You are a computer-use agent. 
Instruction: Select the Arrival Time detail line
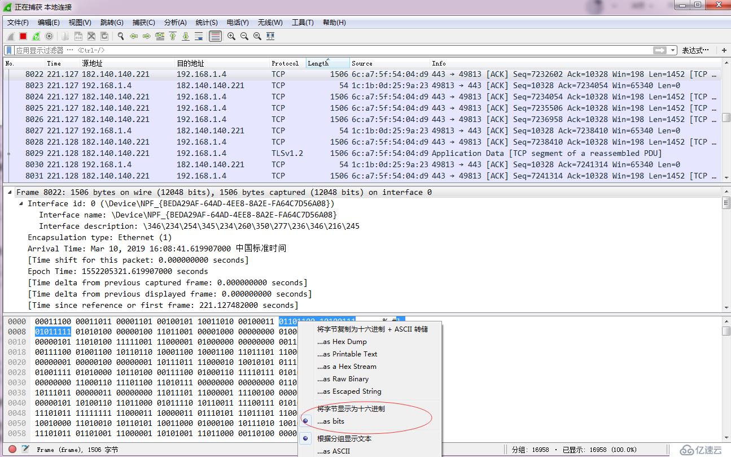point(157,249)
